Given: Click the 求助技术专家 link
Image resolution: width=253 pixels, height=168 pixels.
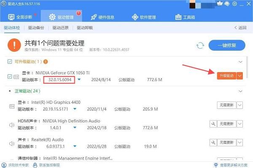Looking at the screenshot, I should 15,165.
